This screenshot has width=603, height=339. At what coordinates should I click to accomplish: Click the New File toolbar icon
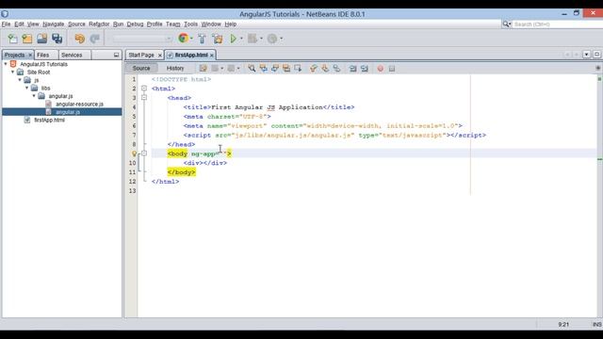[x=12, y=39]
